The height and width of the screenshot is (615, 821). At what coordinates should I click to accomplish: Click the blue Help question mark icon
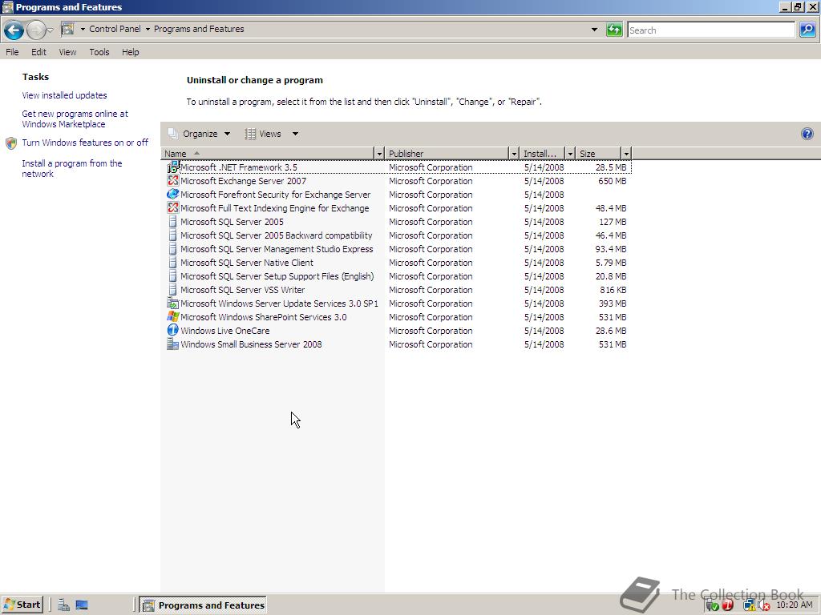807,134
